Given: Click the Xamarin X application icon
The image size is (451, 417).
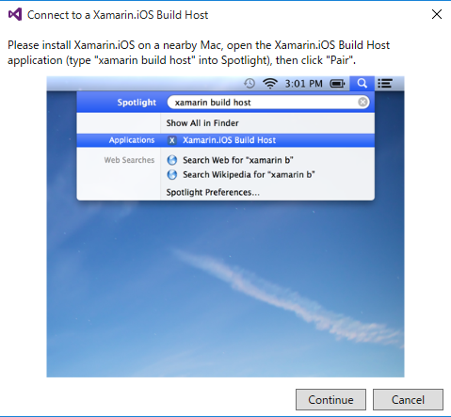Looking at the screenshot, I should click(x=171, y=140).
